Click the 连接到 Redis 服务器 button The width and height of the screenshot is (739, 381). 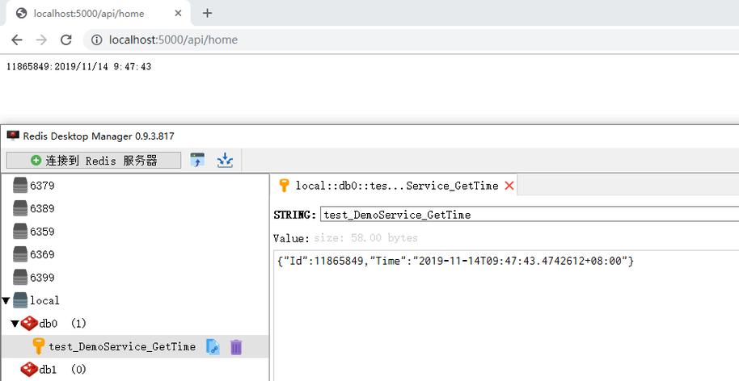point(94,161)
